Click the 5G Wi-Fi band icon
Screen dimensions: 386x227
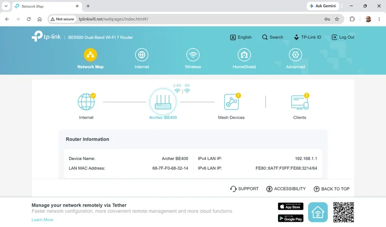(187, 91)
